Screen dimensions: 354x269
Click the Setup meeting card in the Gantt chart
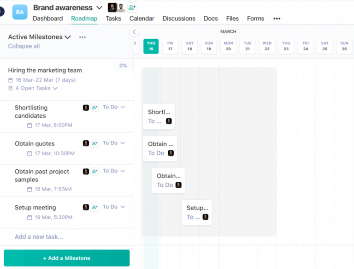point(197,212)
